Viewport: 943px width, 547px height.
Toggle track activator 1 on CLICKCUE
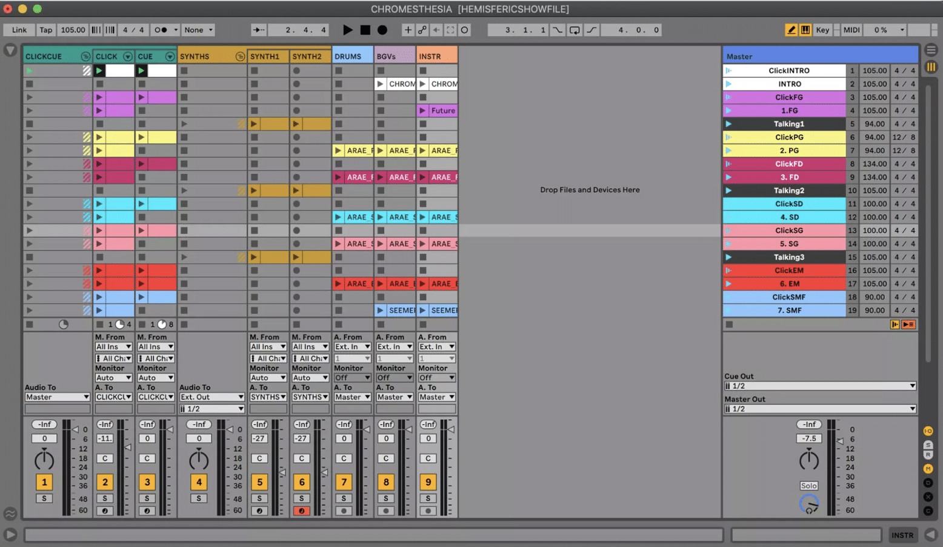pos(44,482)
